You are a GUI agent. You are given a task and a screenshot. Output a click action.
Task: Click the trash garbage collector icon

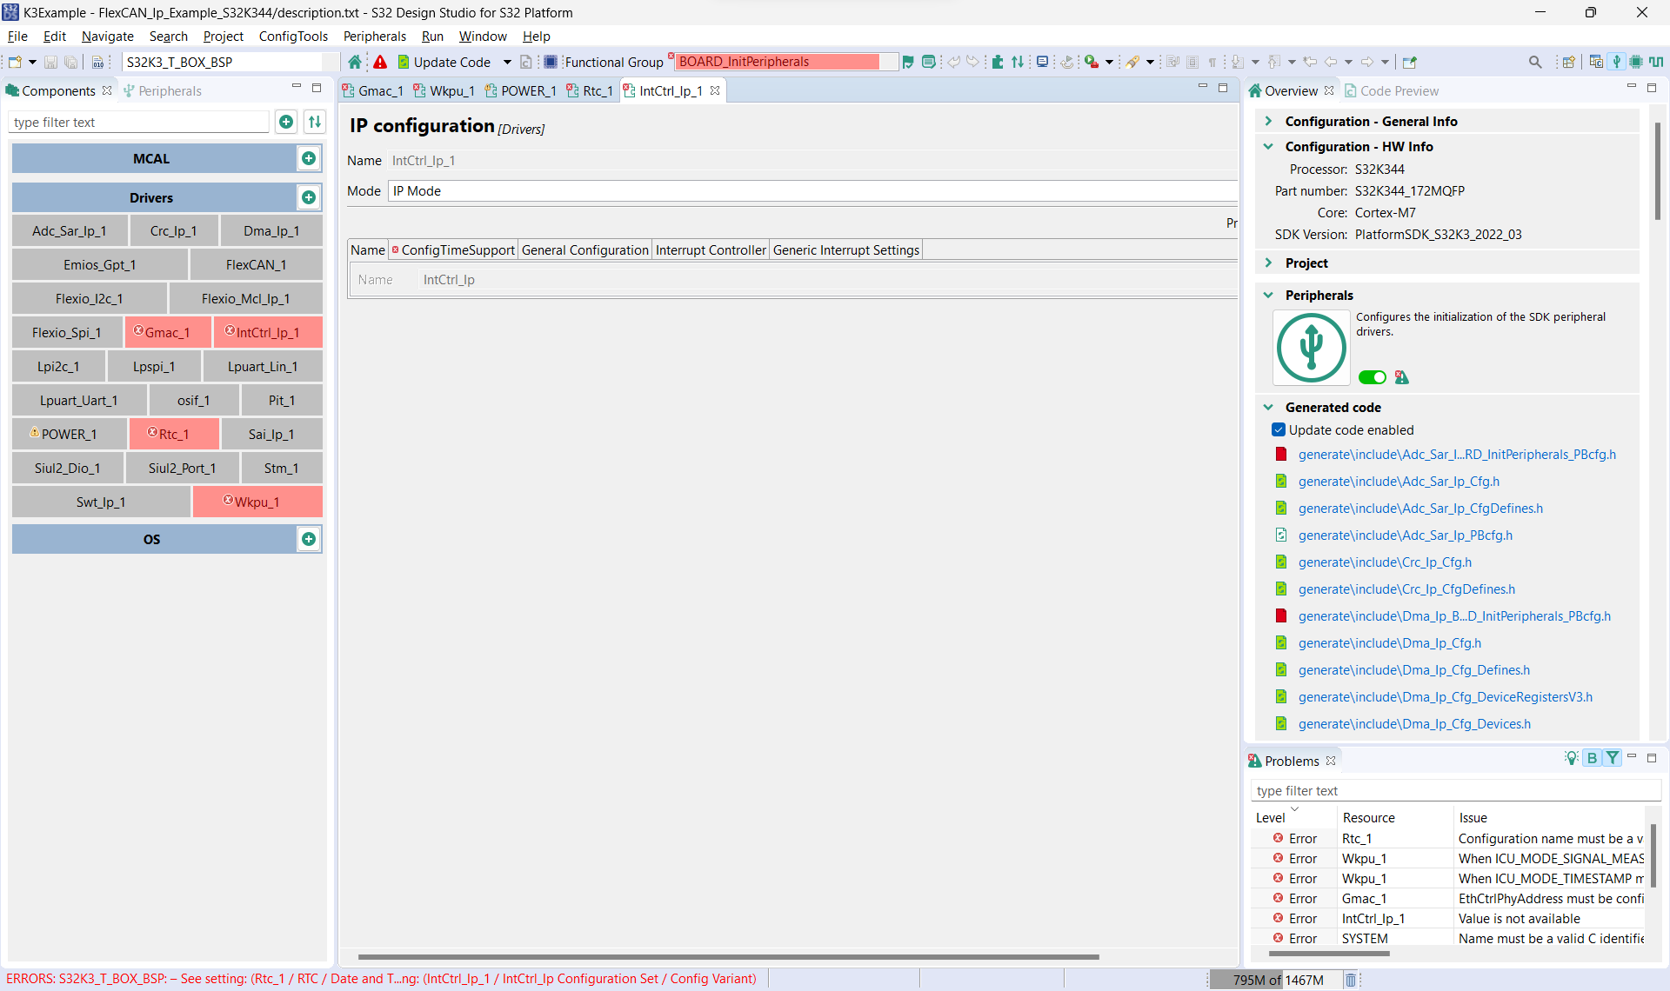coord(1351,980)
